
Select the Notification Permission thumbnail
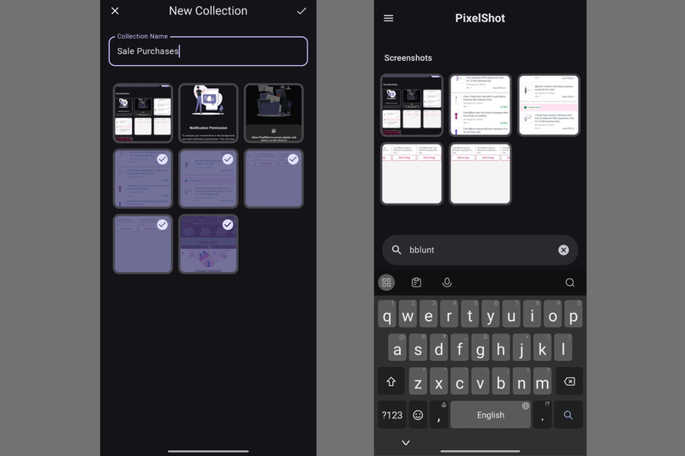(208, 113)
